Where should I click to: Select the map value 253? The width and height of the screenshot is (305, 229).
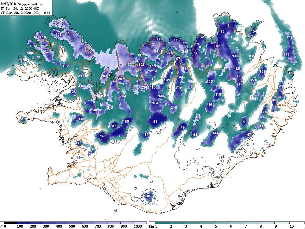[x=68, y=33]
